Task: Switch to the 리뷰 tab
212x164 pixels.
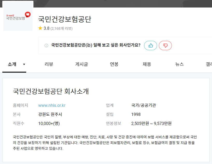Action: click(49, 64)
